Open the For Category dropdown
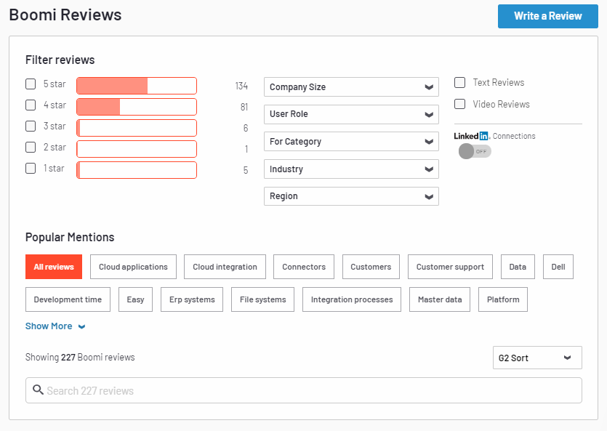This screenshot has width=607, height=431. point(351,142)
